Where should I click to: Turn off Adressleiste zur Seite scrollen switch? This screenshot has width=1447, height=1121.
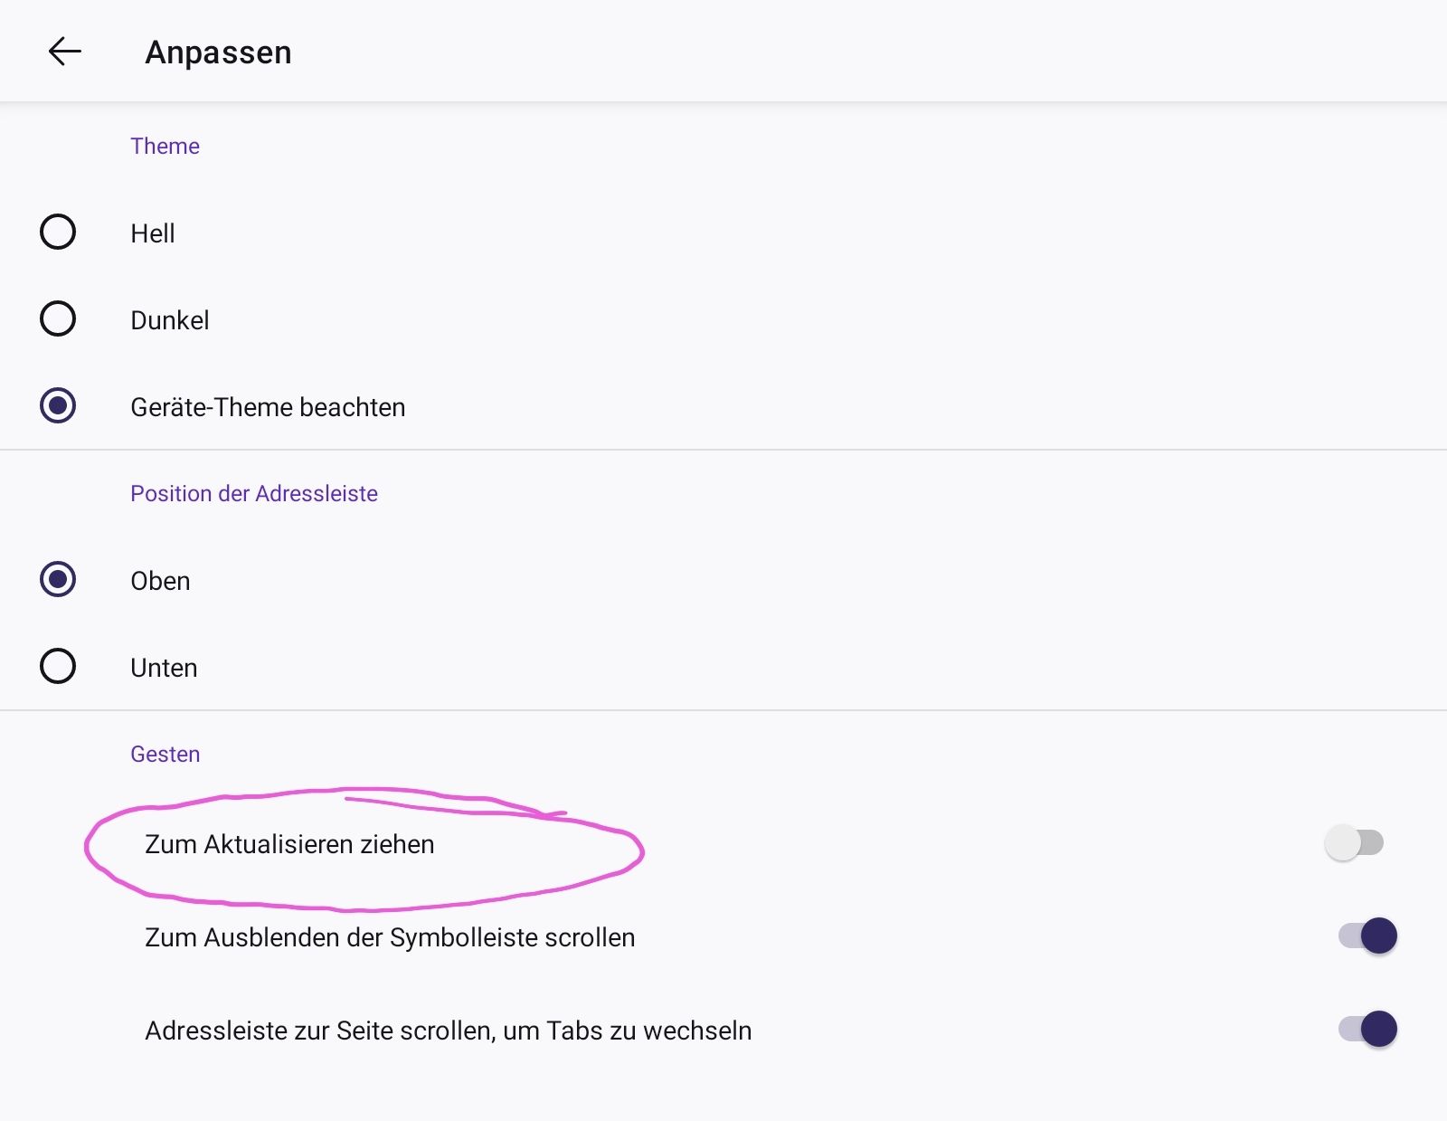1367,1029
